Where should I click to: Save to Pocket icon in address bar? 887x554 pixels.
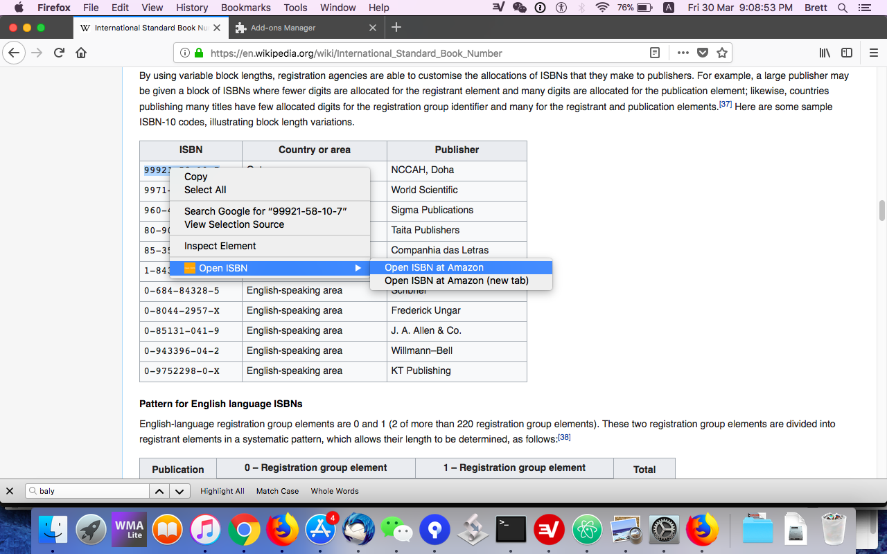(703, 53)
